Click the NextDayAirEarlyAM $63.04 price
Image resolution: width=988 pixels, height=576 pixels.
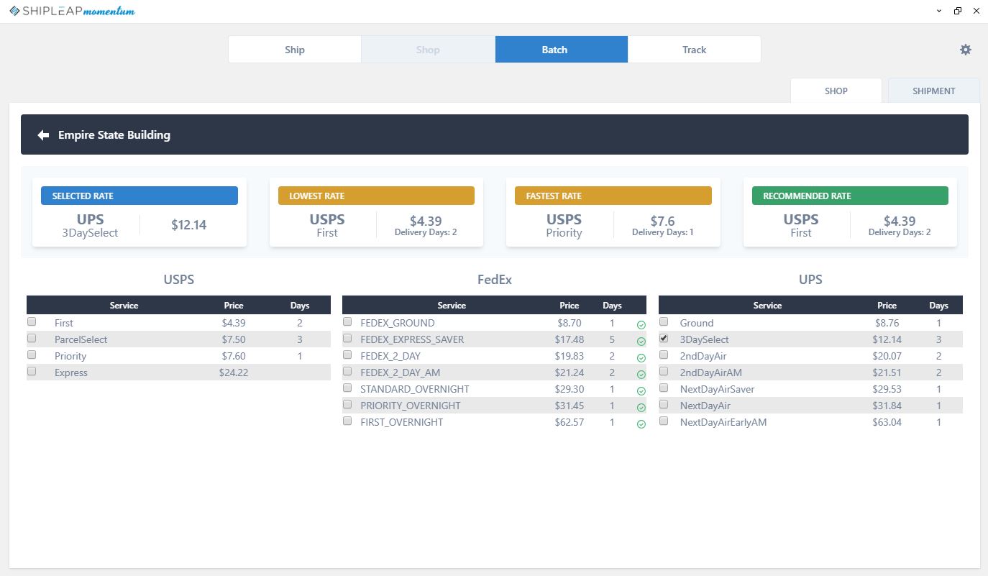pos(887,422)
